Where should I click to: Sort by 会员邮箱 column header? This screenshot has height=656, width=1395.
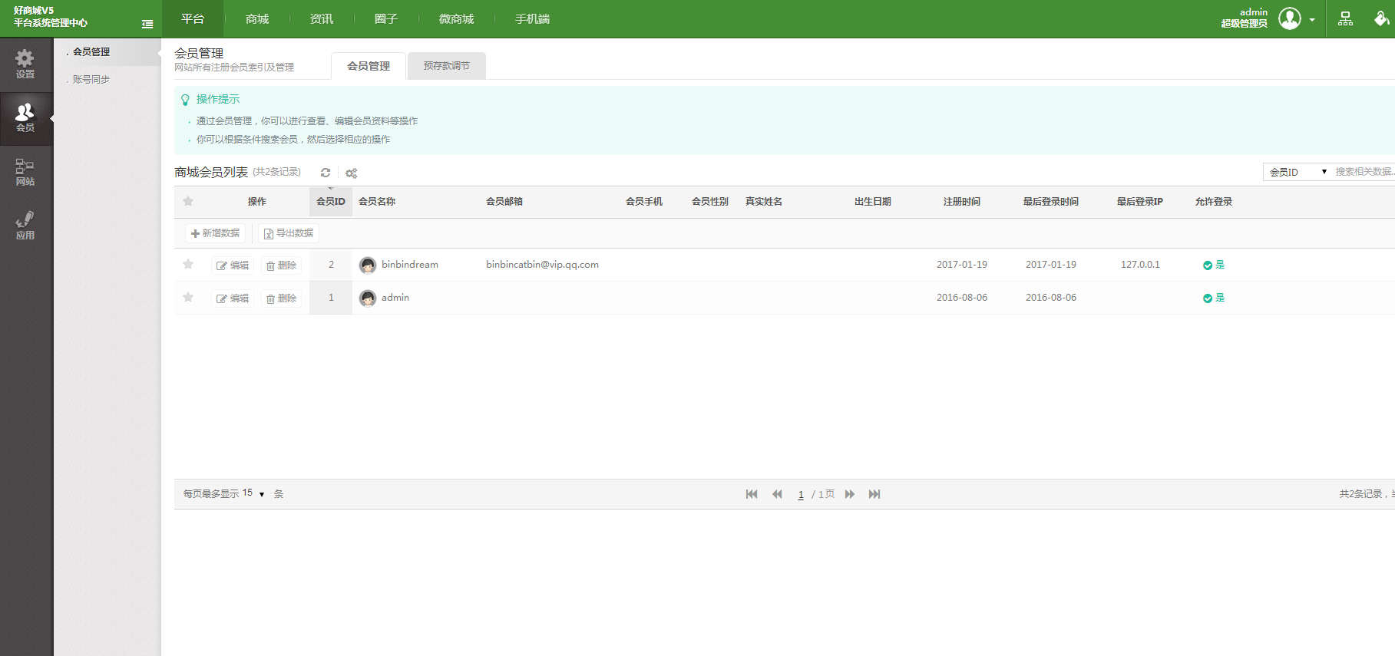[504, 202]
